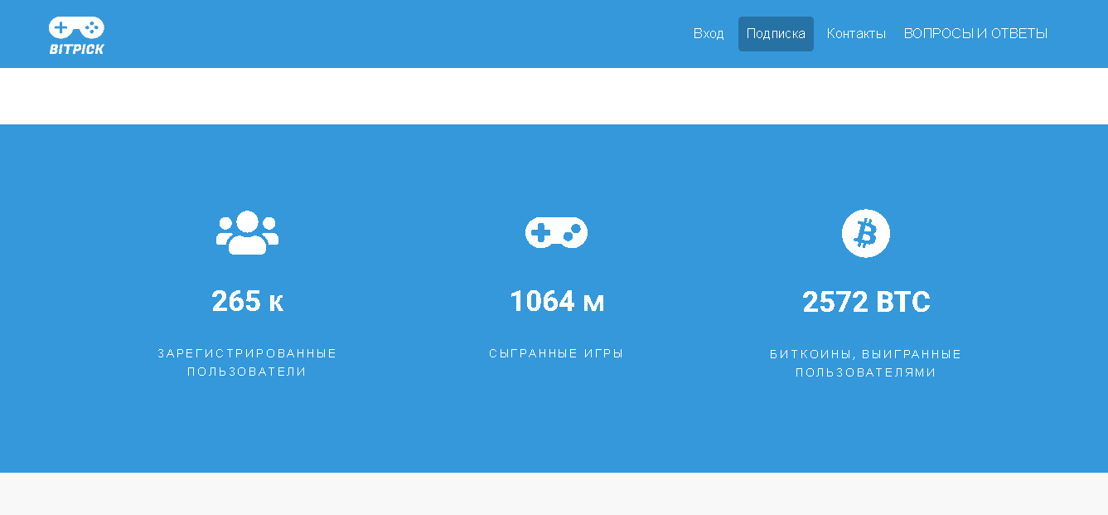1108x515 pixels.
Task: Click the 265 к users counter
Action: coord(247,301)
